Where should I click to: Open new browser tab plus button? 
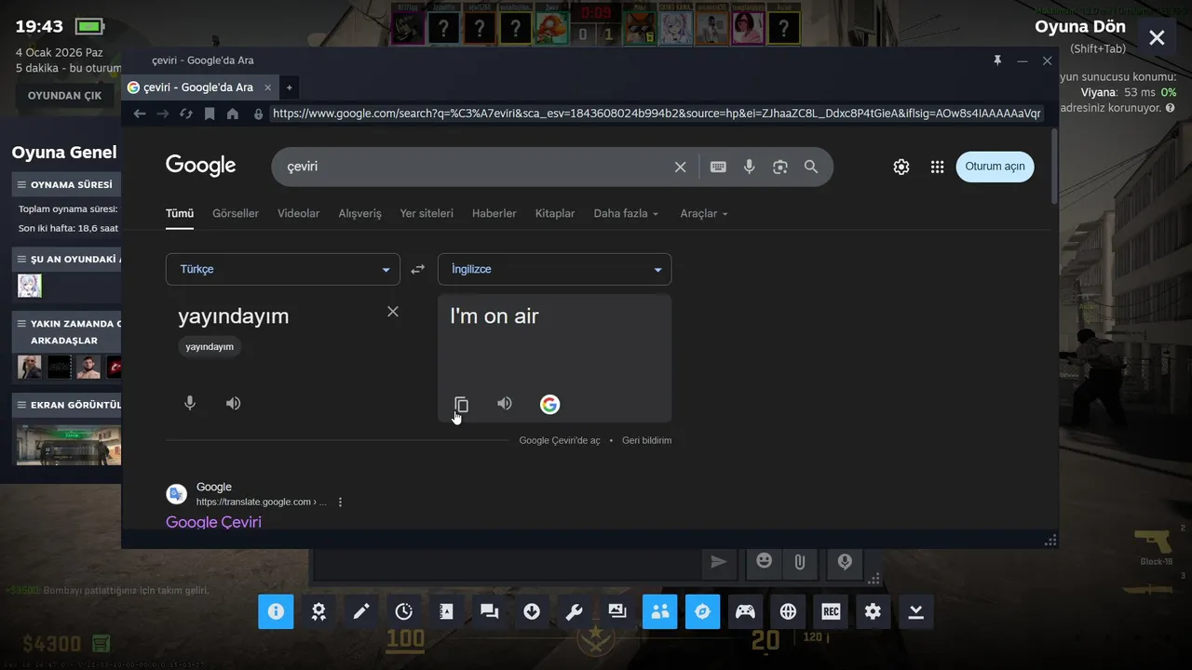coord(289,87)
